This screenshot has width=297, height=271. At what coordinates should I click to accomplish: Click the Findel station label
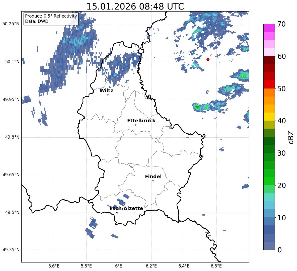pyautogui.click(x=153, y=176)
